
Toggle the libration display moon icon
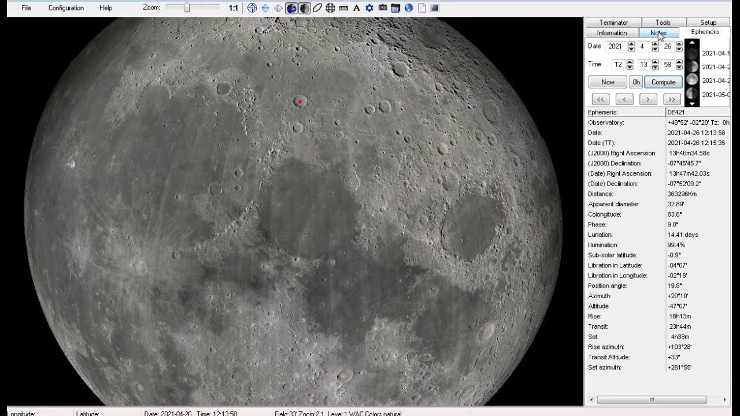click(x=292, y=8)
